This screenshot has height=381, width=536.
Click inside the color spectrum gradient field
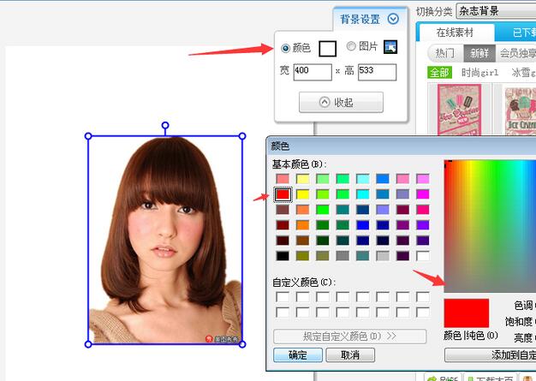click(x=490, y=226)
